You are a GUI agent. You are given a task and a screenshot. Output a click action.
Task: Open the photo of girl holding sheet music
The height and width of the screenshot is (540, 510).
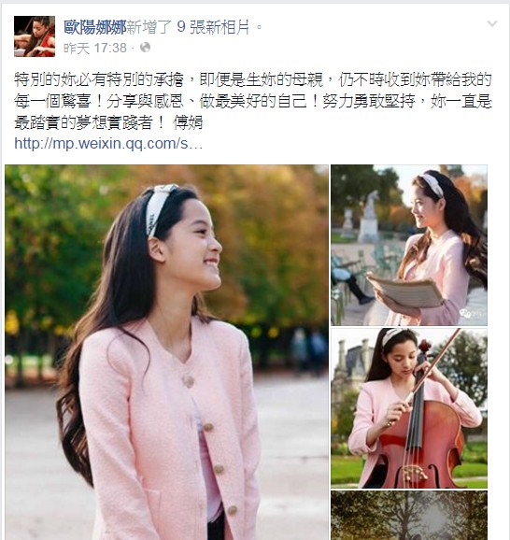[409, 245]
